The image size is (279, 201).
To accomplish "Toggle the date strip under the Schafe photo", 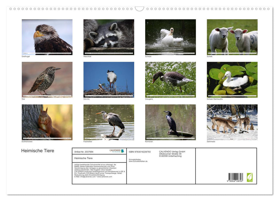I will point(232,53).
